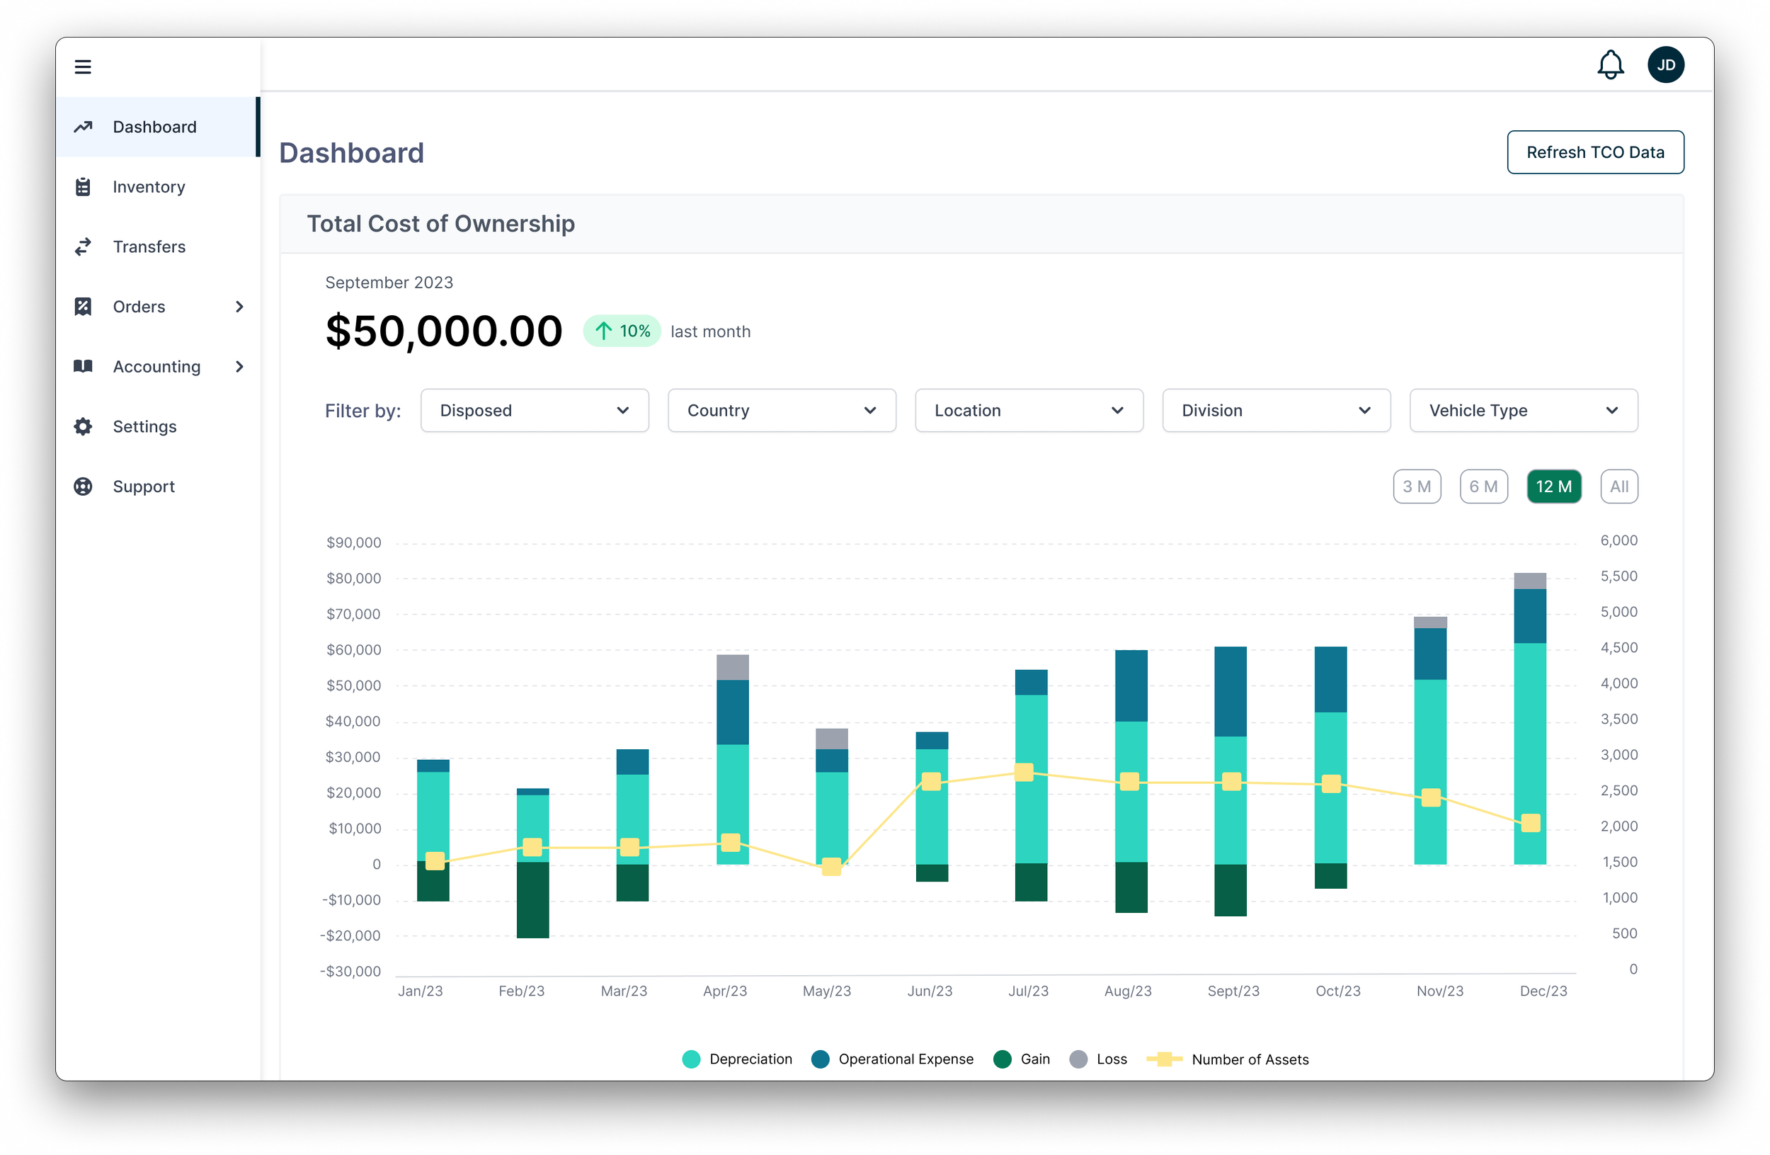Open the Disposed filter dropdown

[x=534, y=411]
